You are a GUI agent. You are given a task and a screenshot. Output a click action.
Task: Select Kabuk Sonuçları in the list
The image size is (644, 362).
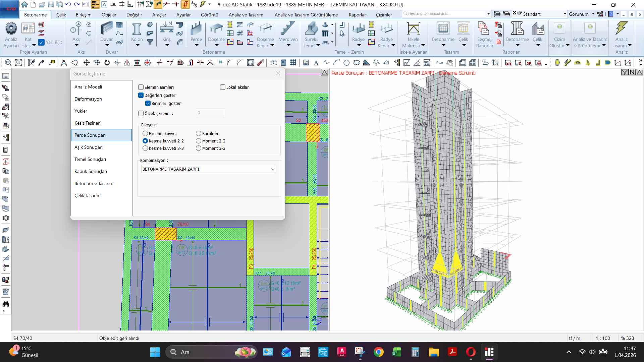point(91,171)
